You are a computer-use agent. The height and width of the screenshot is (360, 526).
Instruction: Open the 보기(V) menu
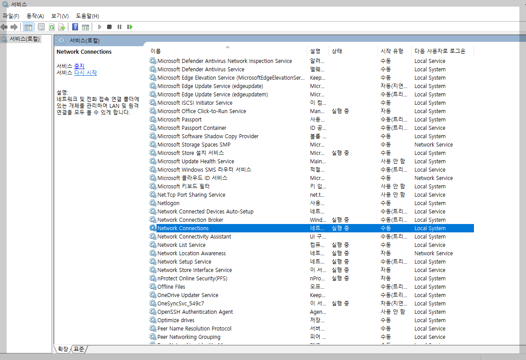60,16
